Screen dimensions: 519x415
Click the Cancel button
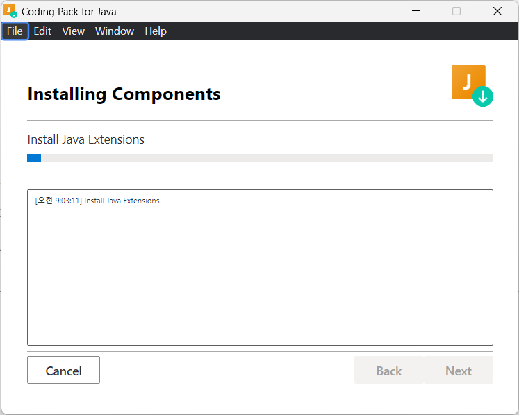(x=63, y=370)
